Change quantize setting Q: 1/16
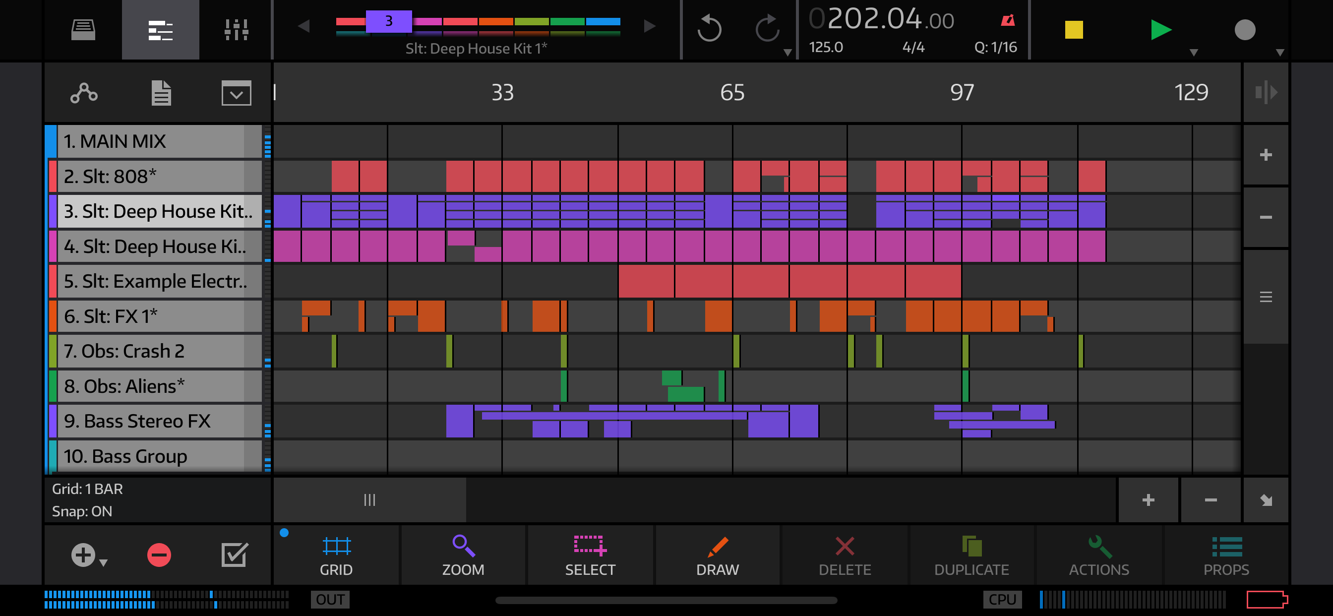1333x616 pixels. coord(996,47)
